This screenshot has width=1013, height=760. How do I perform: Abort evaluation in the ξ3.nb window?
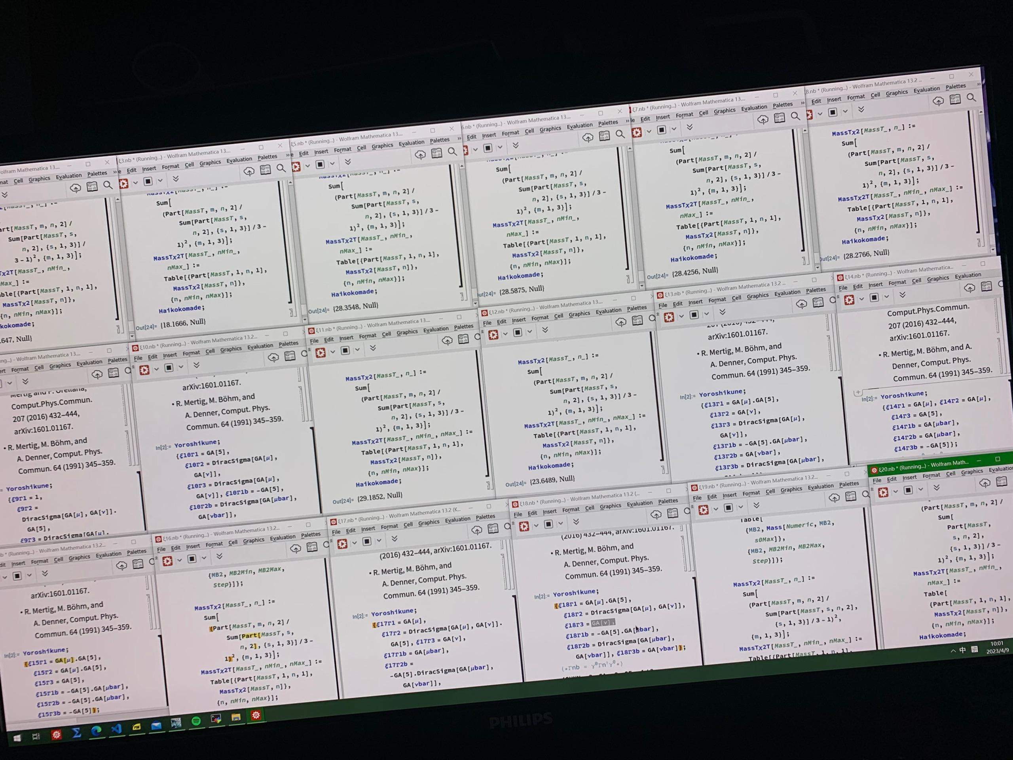click(148, 181)
